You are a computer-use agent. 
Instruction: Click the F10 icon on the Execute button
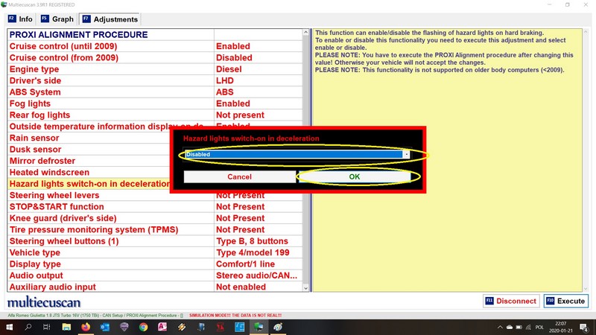pyautogui.click(x=550, y=301)
